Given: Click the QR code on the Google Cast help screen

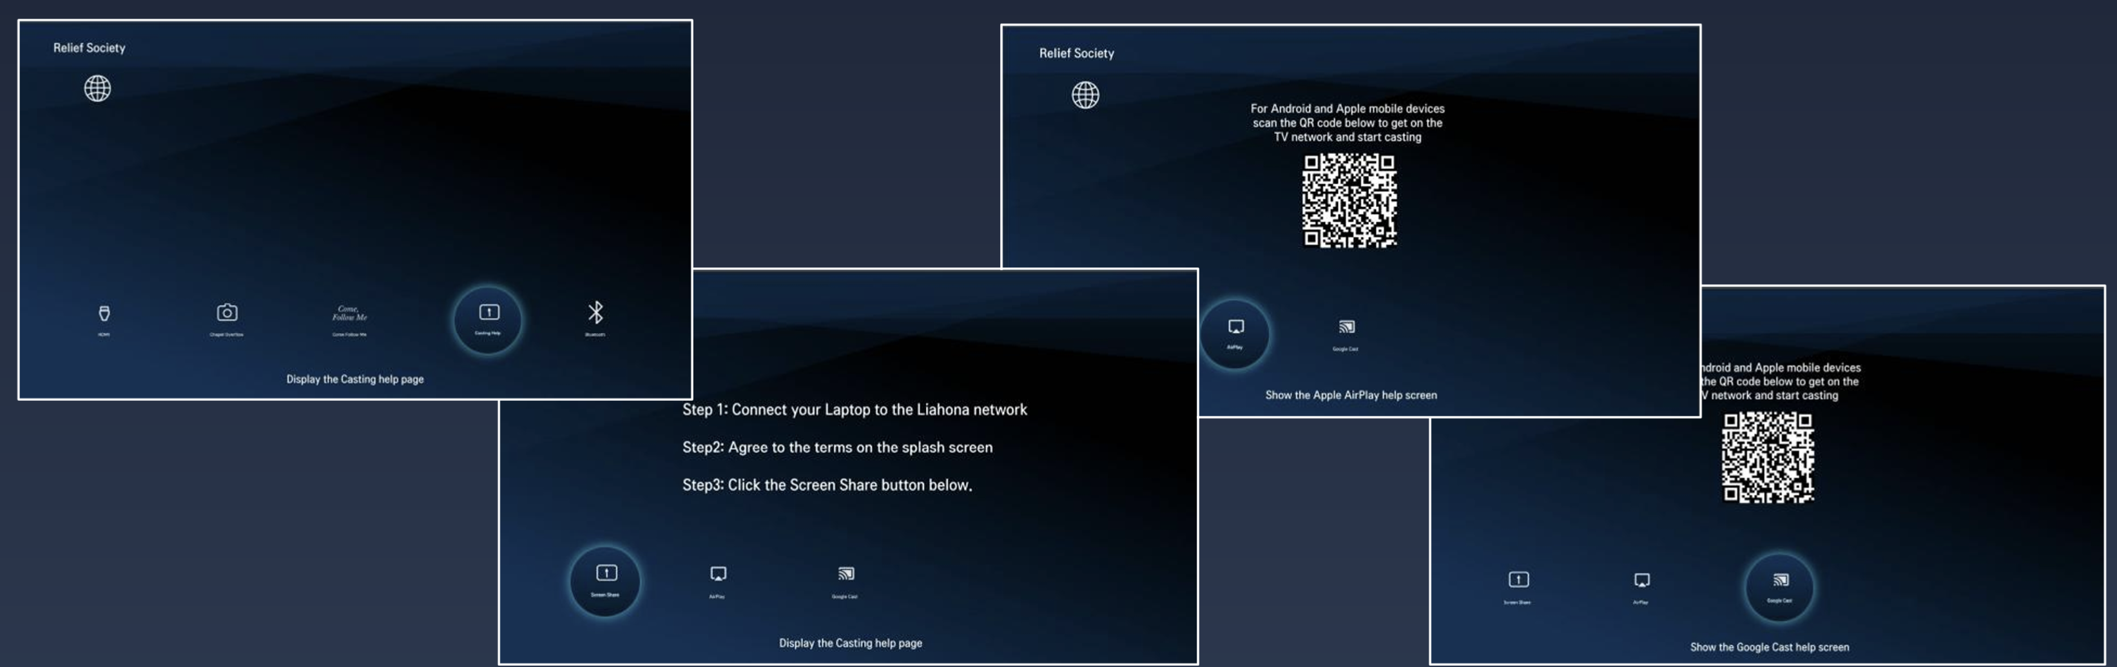Looking at the screenshot, I should (x=1768, y=458).
